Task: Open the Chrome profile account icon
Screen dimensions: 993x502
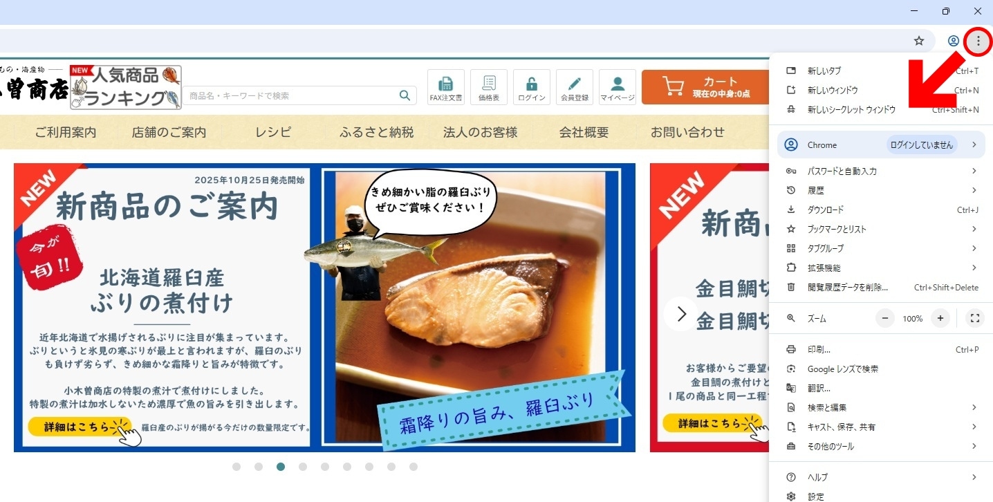Action: coord(953,41)
